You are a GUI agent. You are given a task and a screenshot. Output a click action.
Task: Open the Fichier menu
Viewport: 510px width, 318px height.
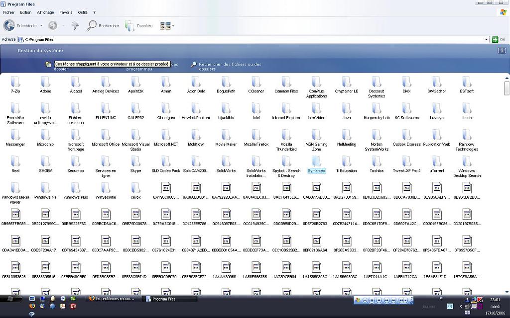[x=9, y=12]
